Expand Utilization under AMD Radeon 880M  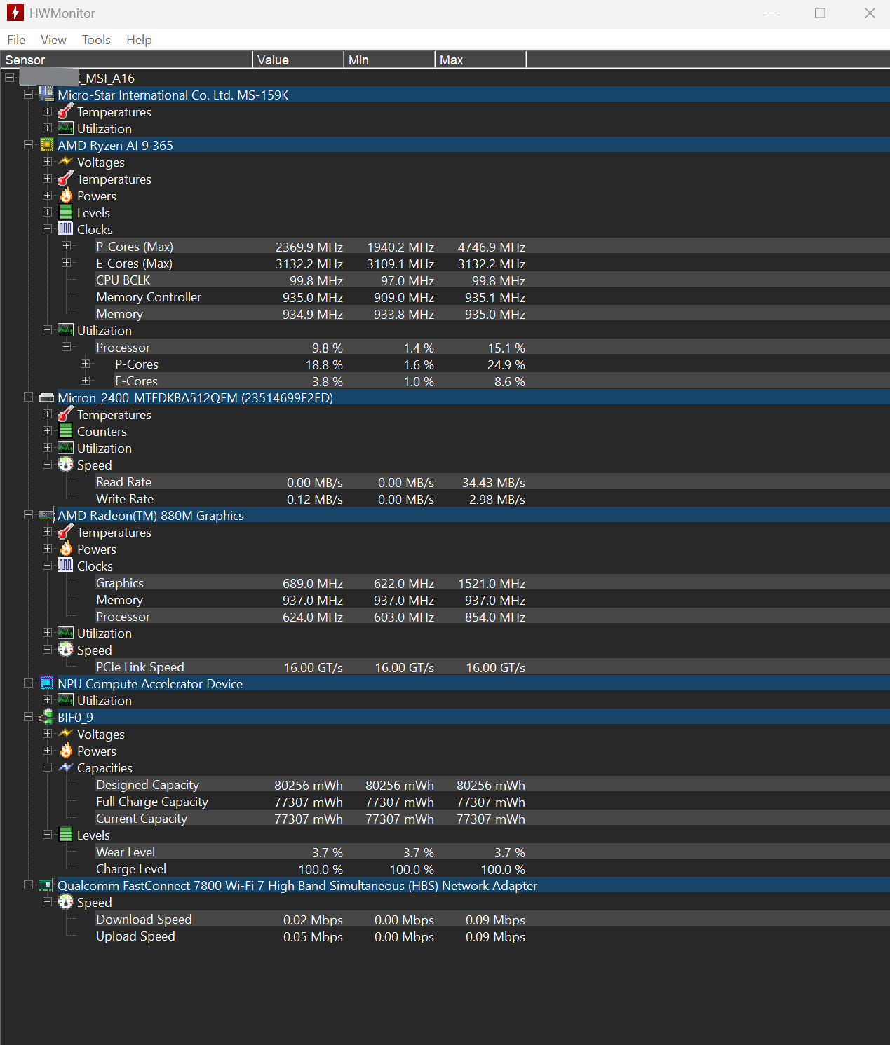(x=47, y=633)
